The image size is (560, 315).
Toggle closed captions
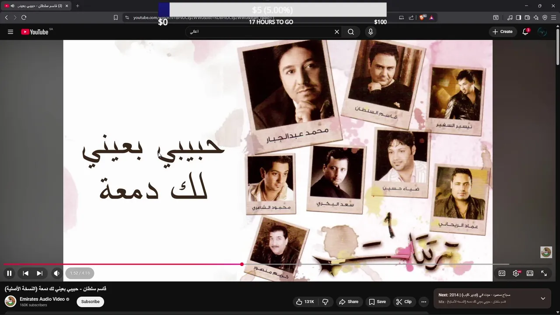[502, 273]
